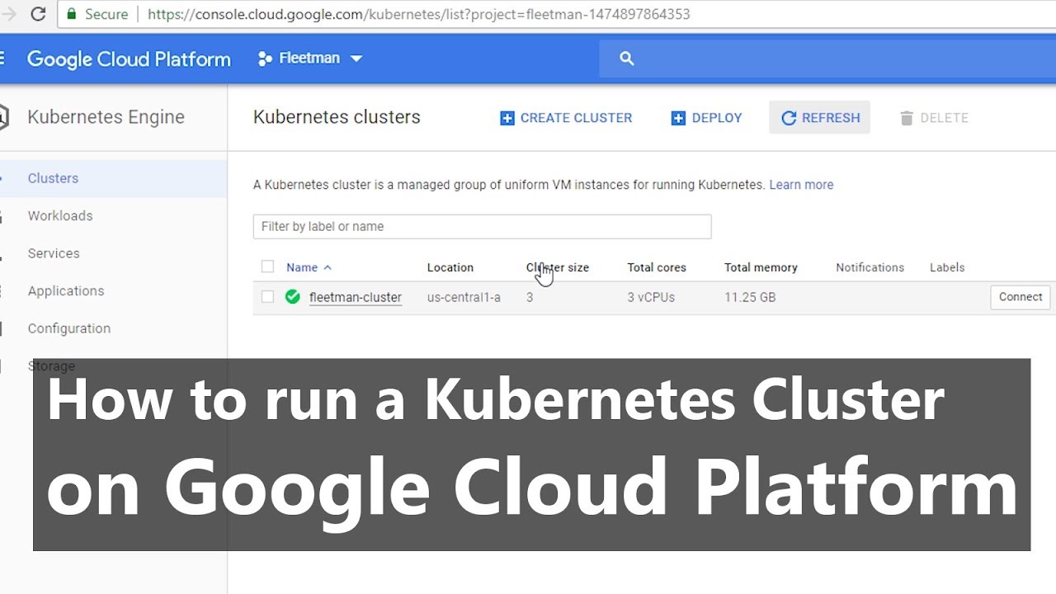
Task: Click the Total cores column header
Action: tap(657, 267)
